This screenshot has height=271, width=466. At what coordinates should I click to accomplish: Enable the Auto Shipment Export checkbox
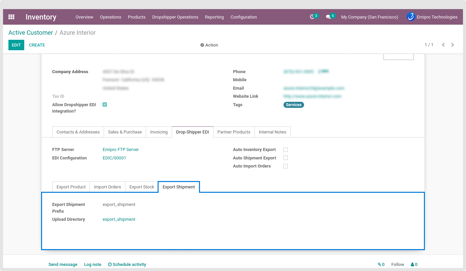pos(286,158)
